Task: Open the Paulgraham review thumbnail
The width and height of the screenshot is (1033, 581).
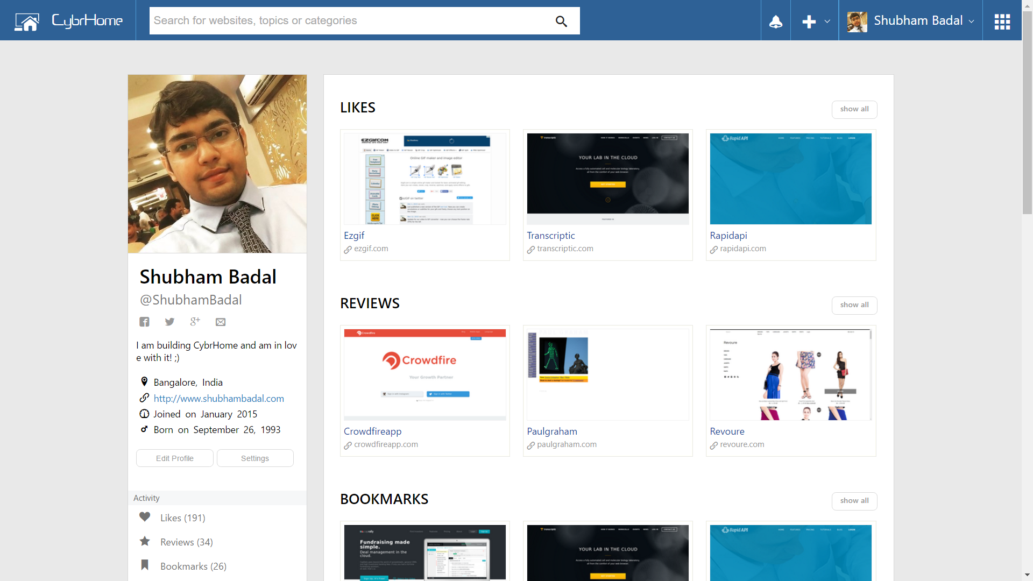Action: coord(608,374)
